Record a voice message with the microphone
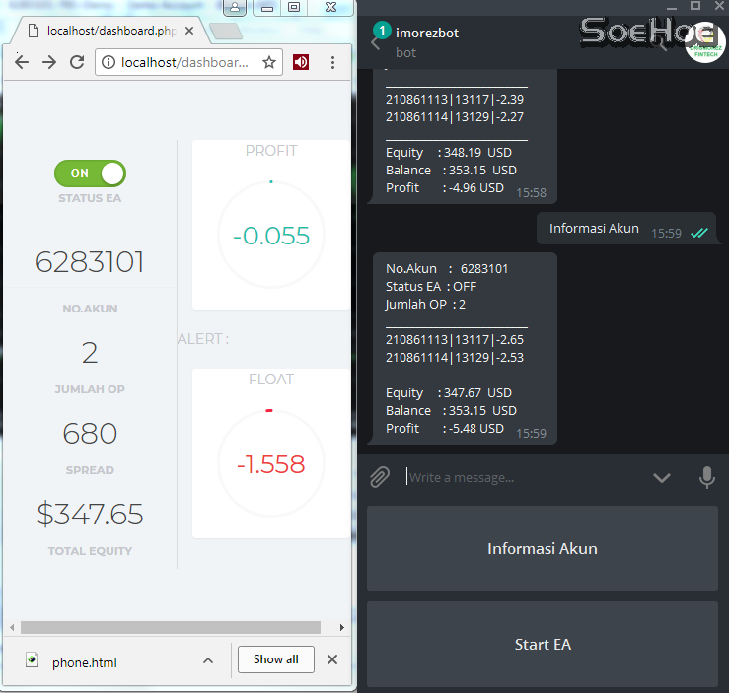Screen dimensions: 729x693 [x=706, y=478]
